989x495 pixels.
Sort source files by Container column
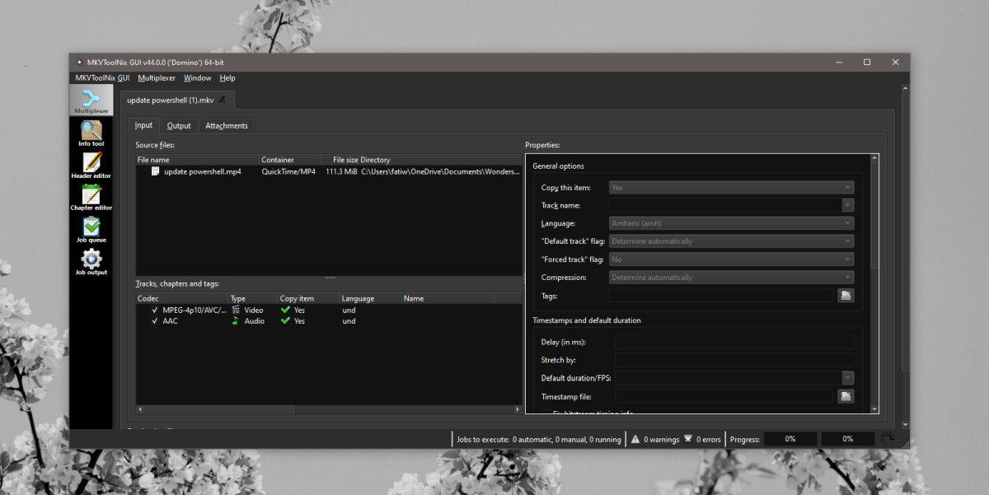coord(288,160)
